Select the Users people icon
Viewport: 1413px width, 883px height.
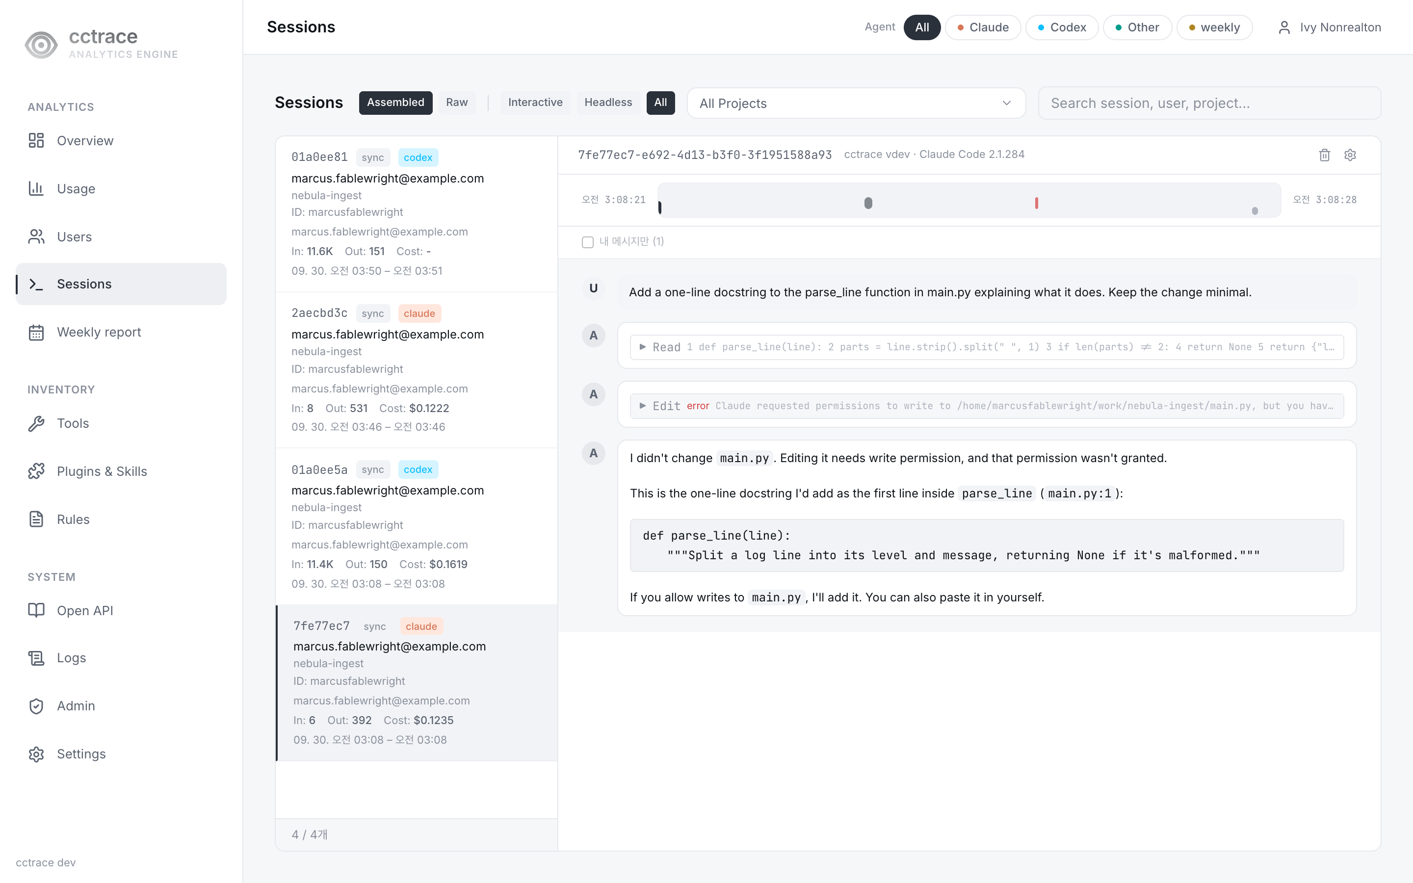(x=36, y=236)
